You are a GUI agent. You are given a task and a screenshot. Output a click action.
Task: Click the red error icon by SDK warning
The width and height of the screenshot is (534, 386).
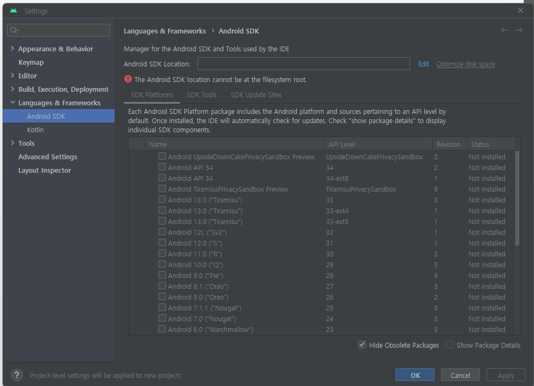pyautogui.click(x=128, y=79)
